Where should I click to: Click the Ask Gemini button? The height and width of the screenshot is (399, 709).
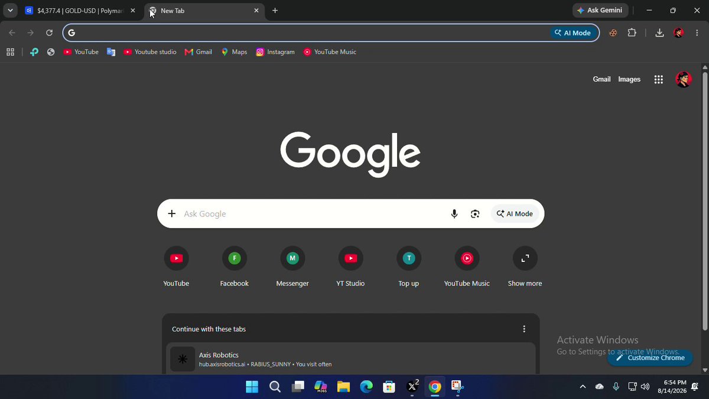600,11
